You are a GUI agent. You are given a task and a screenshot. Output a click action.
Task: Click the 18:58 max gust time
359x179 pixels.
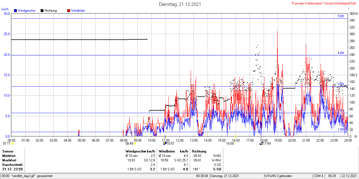pyautogui.click(x=164, y=160)
